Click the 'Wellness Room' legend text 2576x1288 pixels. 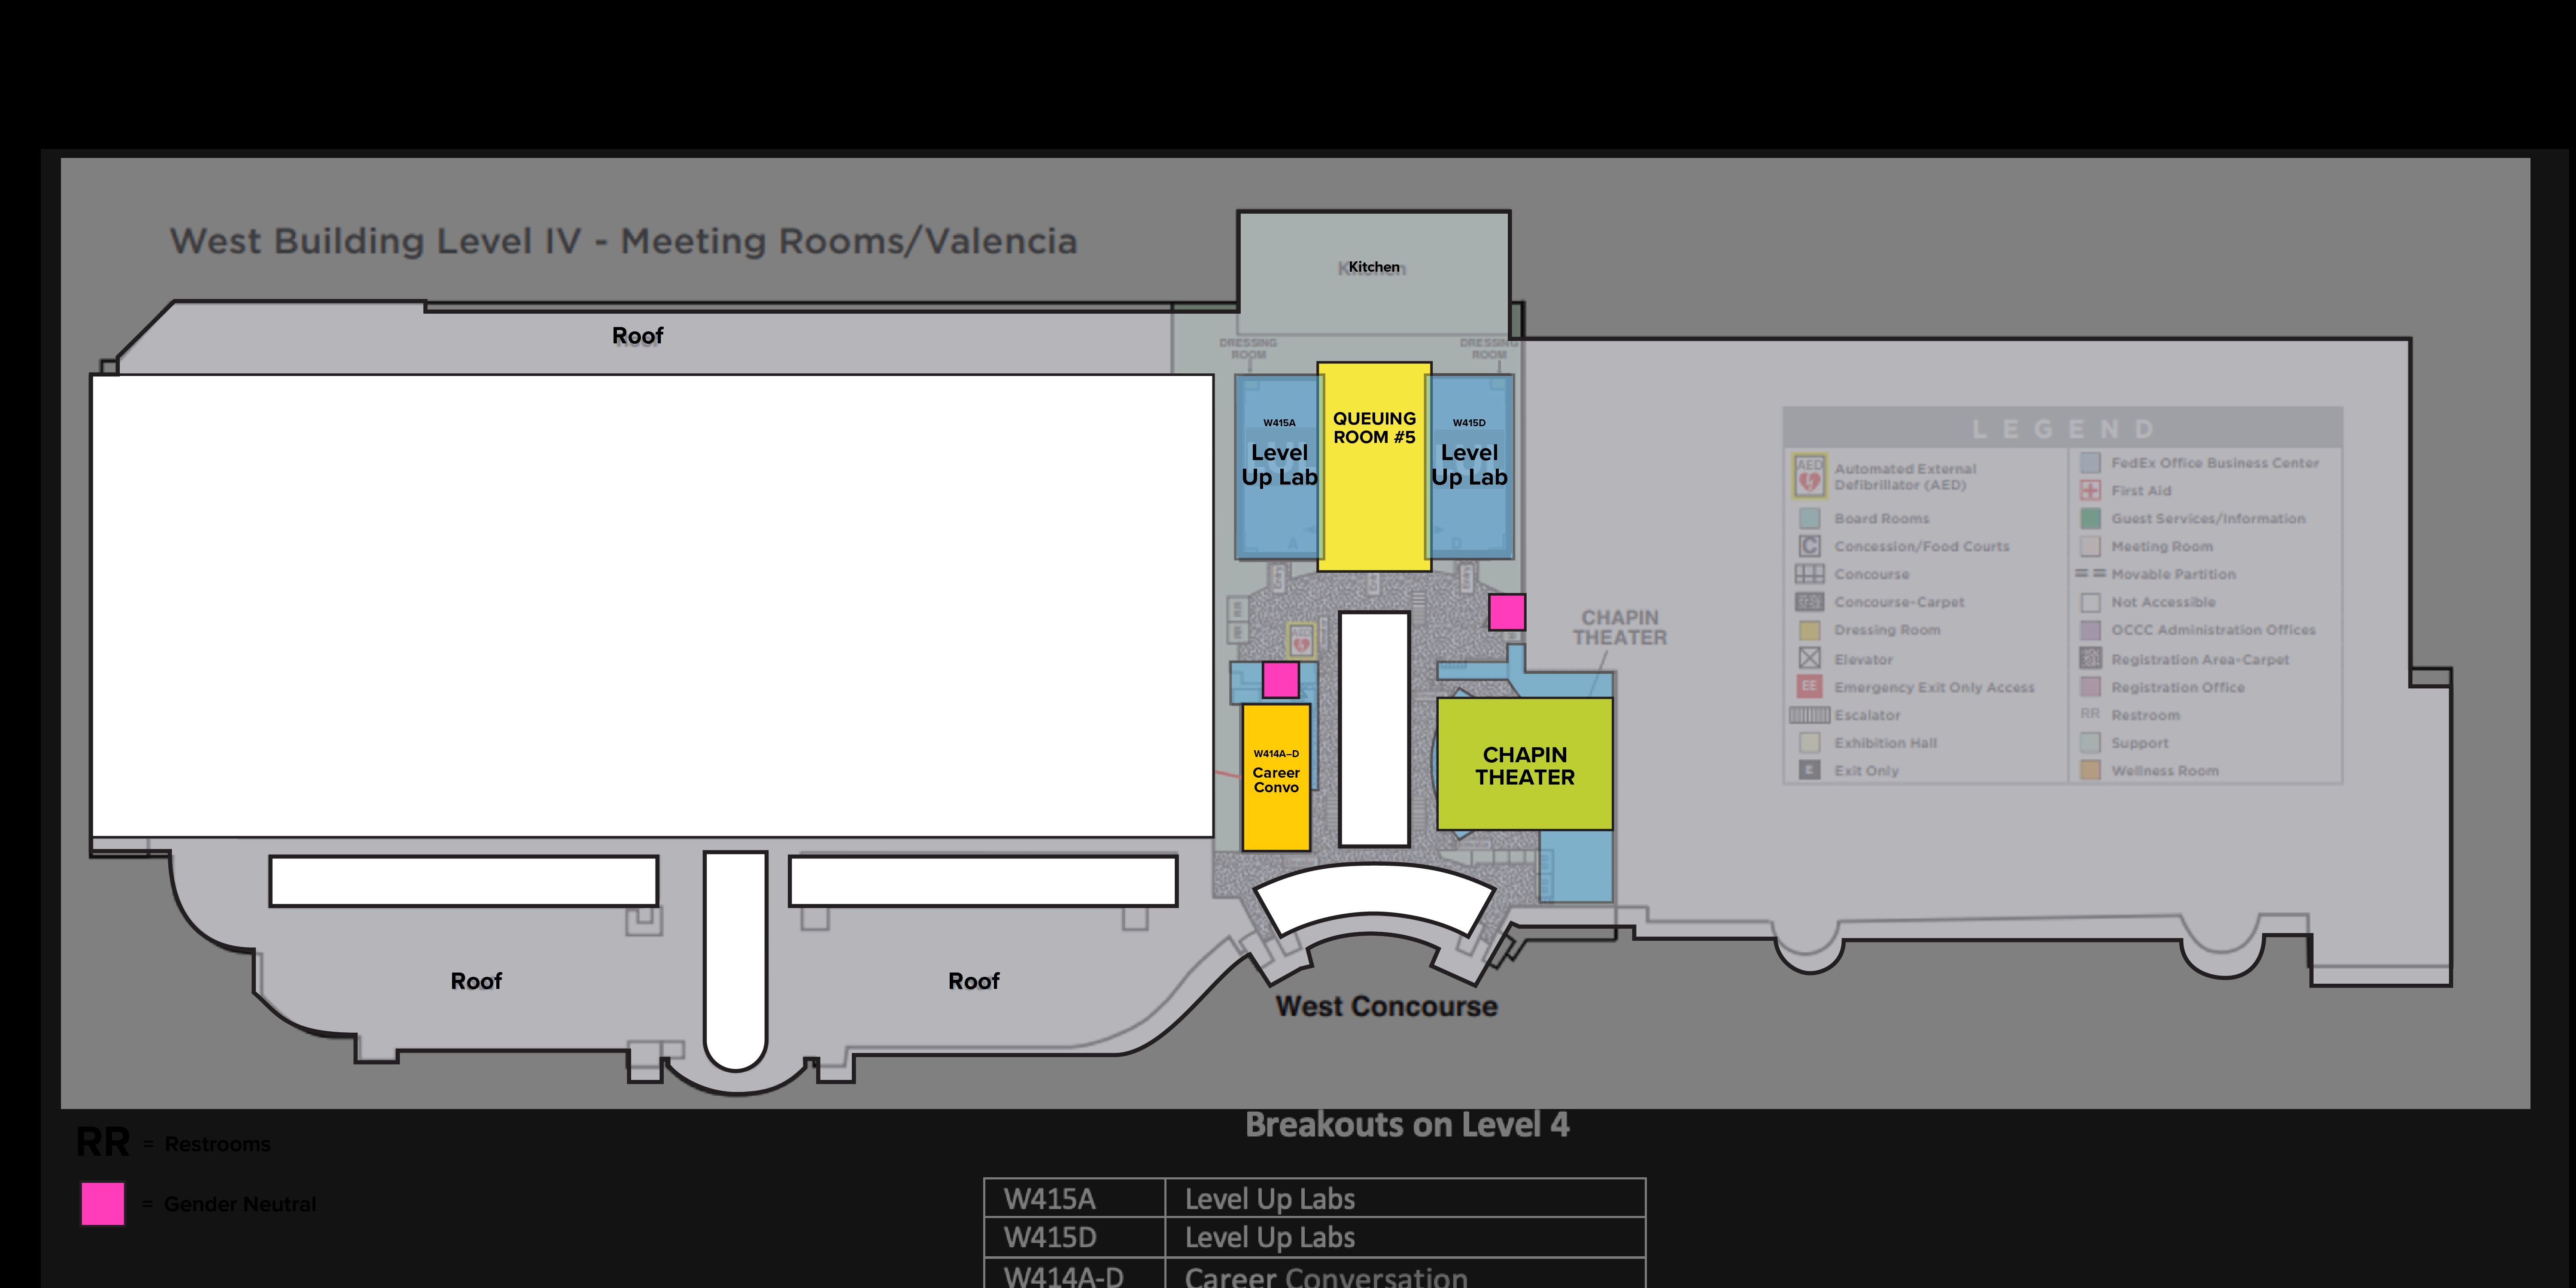pos(2165,771)
